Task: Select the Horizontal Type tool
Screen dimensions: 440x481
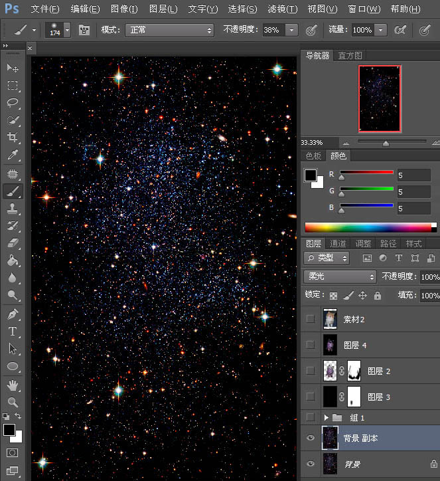Action: pyautogui.click(x=12, y=331)
